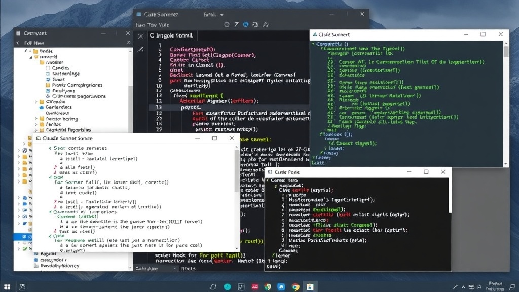Image resolution: width=519 pixels, height=292 pixels.
Task: Click the crossed-tools icon in the editor's left sidebar
Action: 141,36
